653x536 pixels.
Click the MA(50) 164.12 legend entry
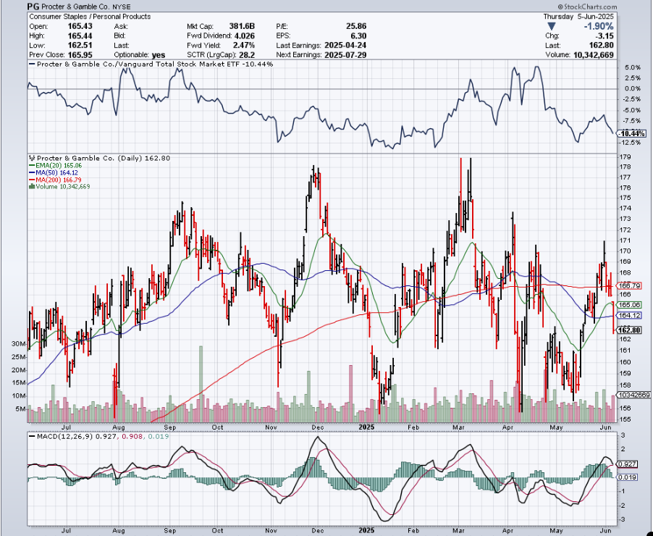54,172
